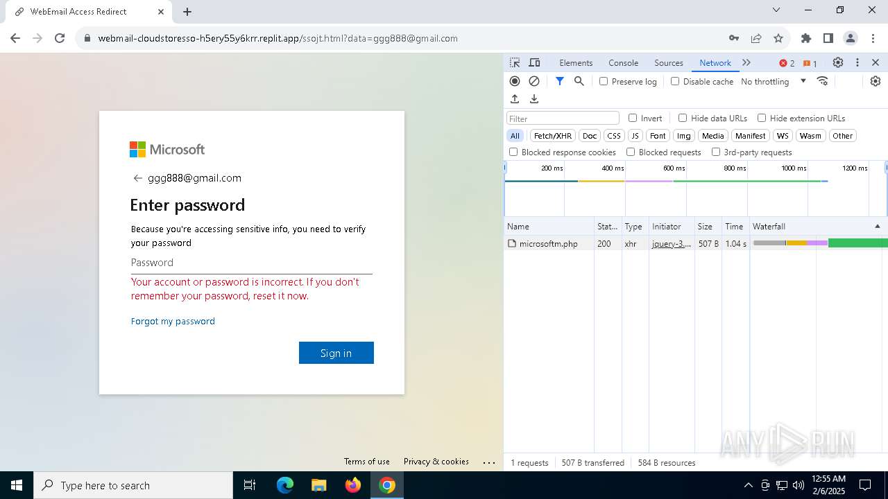Image resolution: width=888 pixels, height=499 pixels.
Task: Open Terms of use link
Action: 367,462
